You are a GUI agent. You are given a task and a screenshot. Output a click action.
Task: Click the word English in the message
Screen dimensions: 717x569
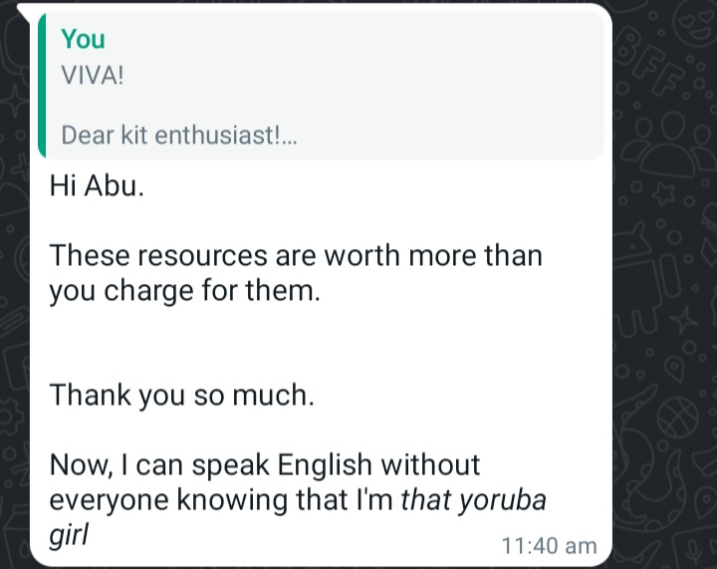325,465
